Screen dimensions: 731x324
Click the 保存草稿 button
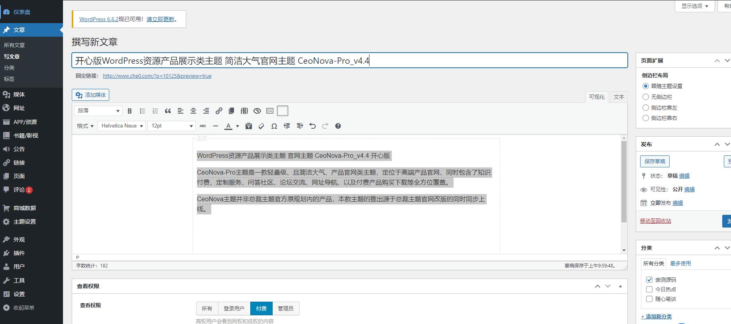click(x=655, y=161)
